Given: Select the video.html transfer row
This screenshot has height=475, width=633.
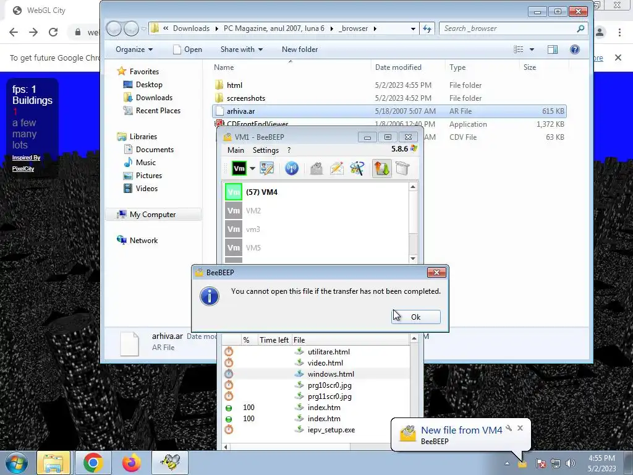Looking at the screenshot, I should pos(316,362).
